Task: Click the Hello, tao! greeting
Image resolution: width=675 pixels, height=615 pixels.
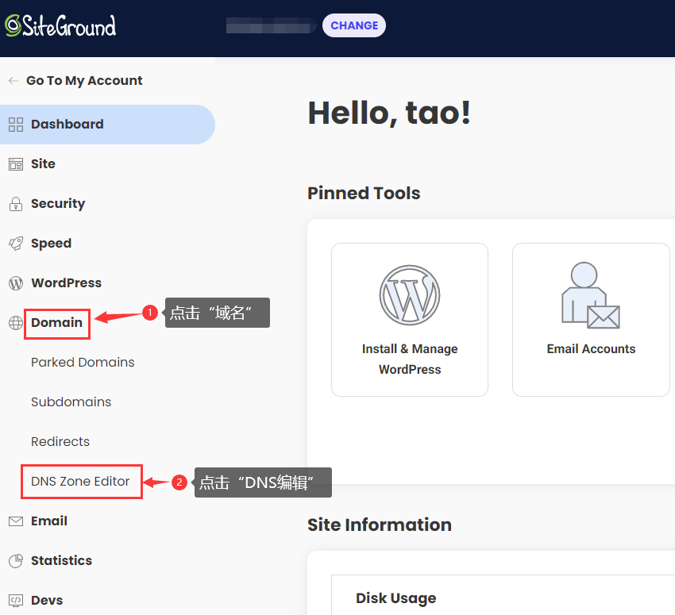Action: pos(389,113)
